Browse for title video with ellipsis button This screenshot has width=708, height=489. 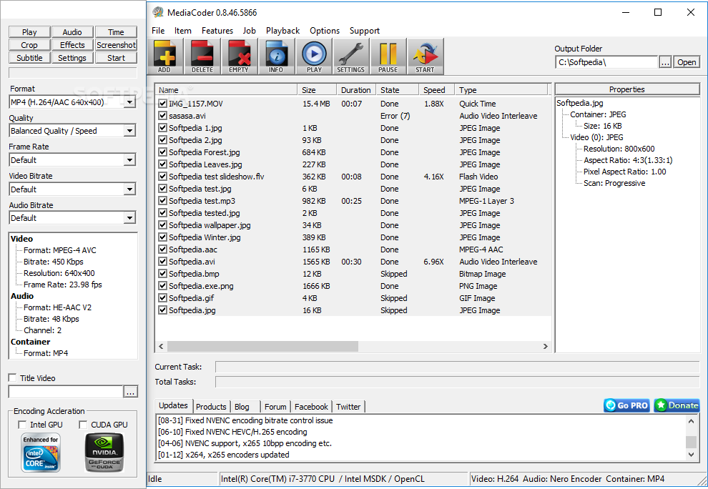pyautogui.click(x=130, y=392)
